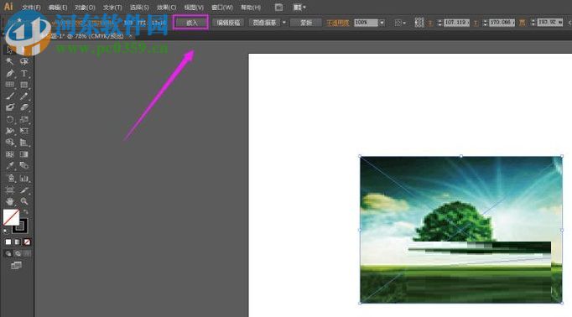Select the Artboard tool

pos(10,190)
